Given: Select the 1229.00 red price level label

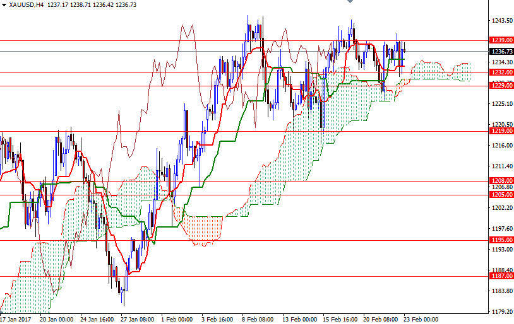Looking at the screenshot, I should tap(501, 86).
